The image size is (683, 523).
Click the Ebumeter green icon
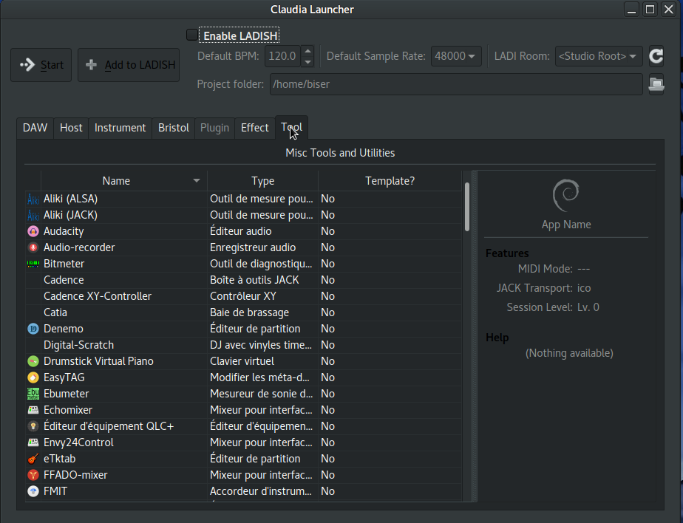click(x=33, y=394)
